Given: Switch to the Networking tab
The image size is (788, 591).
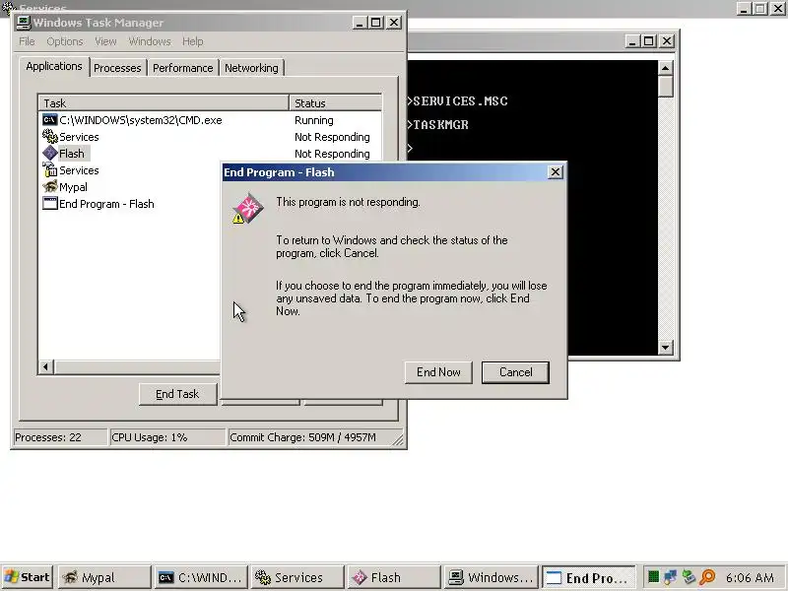Looking at the screenshot, I should point(251,68).
